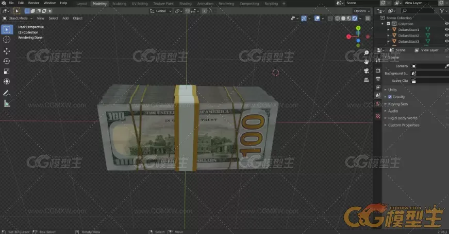Screen dimensions: 449x234
Task: Open the File menu
Action: point(11,3)
